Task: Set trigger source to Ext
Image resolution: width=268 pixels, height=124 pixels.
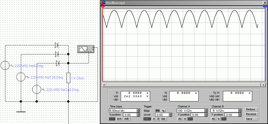Action: tap(163, 119)
